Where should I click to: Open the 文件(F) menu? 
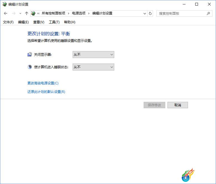click(x=8, y=22)
